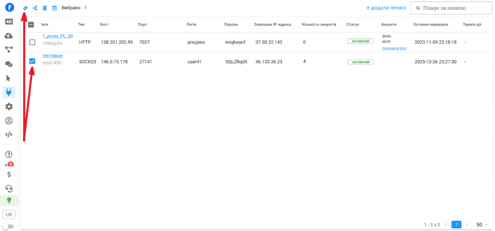Open the dollar billing icon in sidebar
This screenshot has height=231, width=495.
coord(9,175)
